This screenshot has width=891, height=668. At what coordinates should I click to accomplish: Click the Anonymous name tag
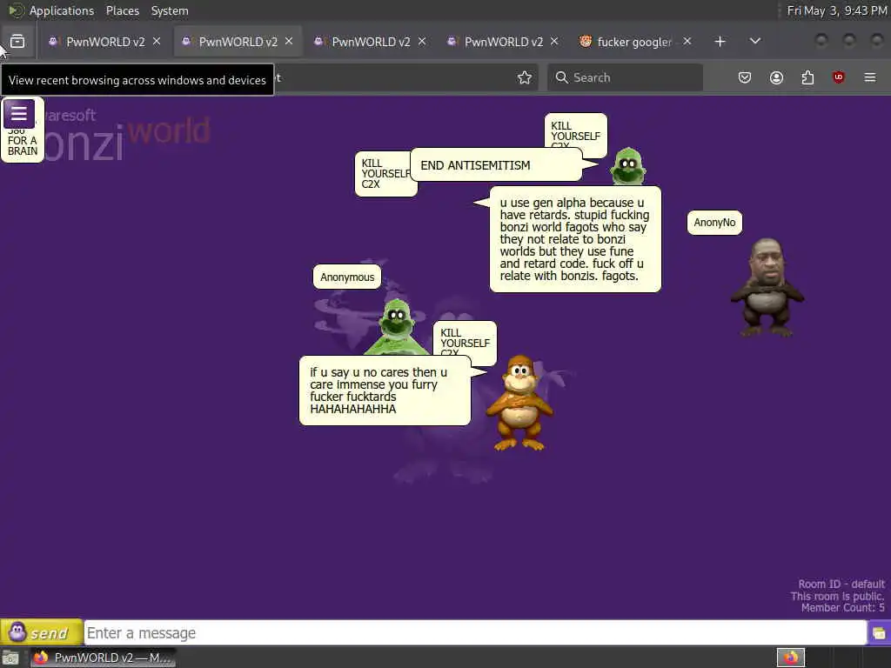pyautogui.click(x=347, y=277)
